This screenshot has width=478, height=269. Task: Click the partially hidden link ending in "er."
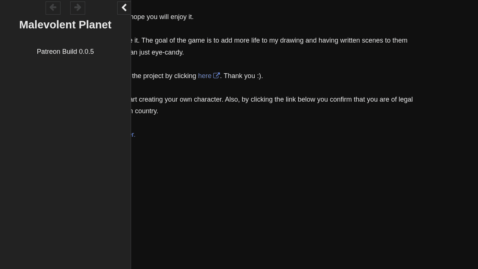click(133, 134)
